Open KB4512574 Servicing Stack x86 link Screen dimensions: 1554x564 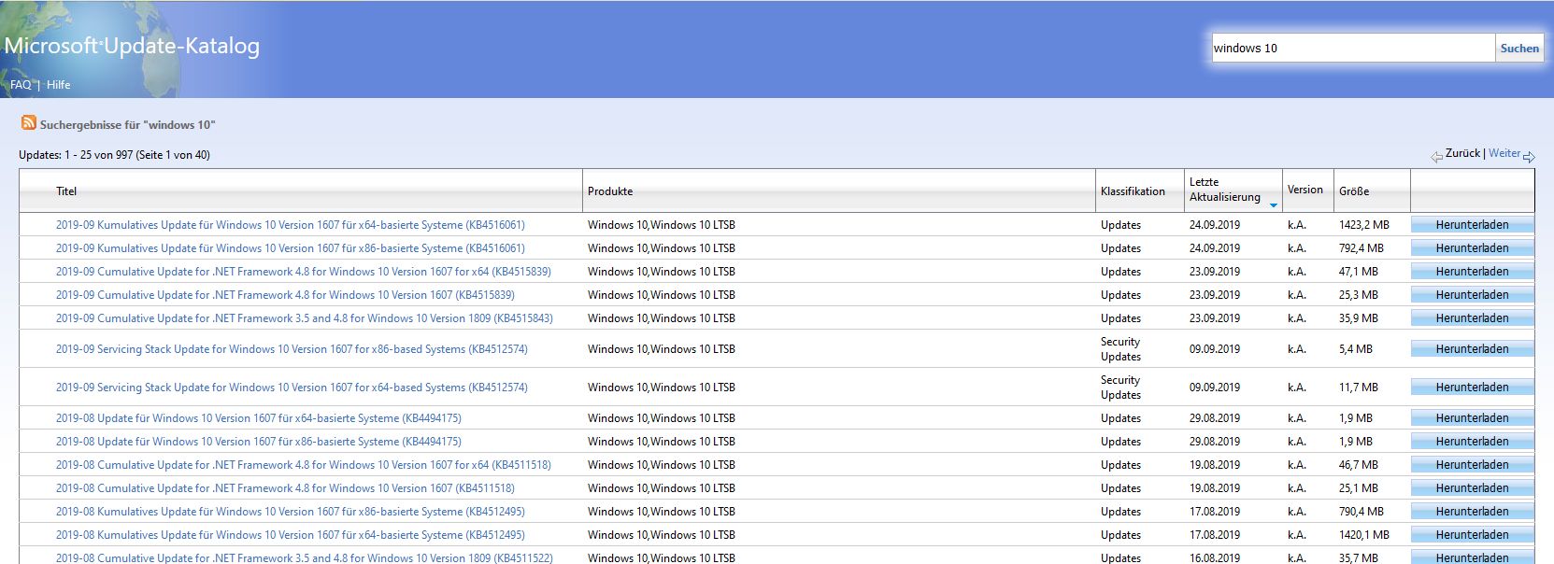tap(292, 349)
